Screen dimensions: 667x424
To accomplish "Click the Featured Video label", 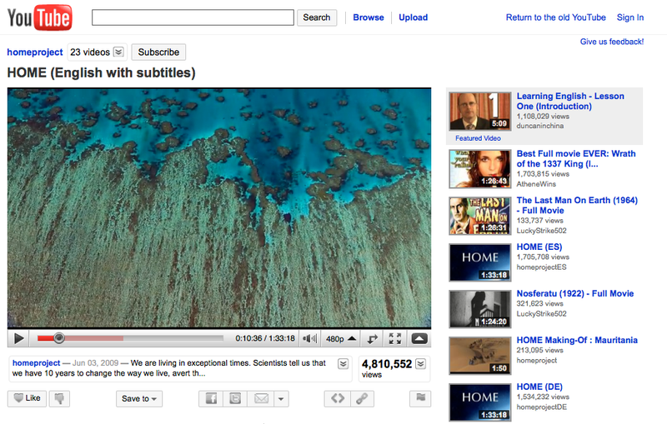I will (x=478, y=138).
